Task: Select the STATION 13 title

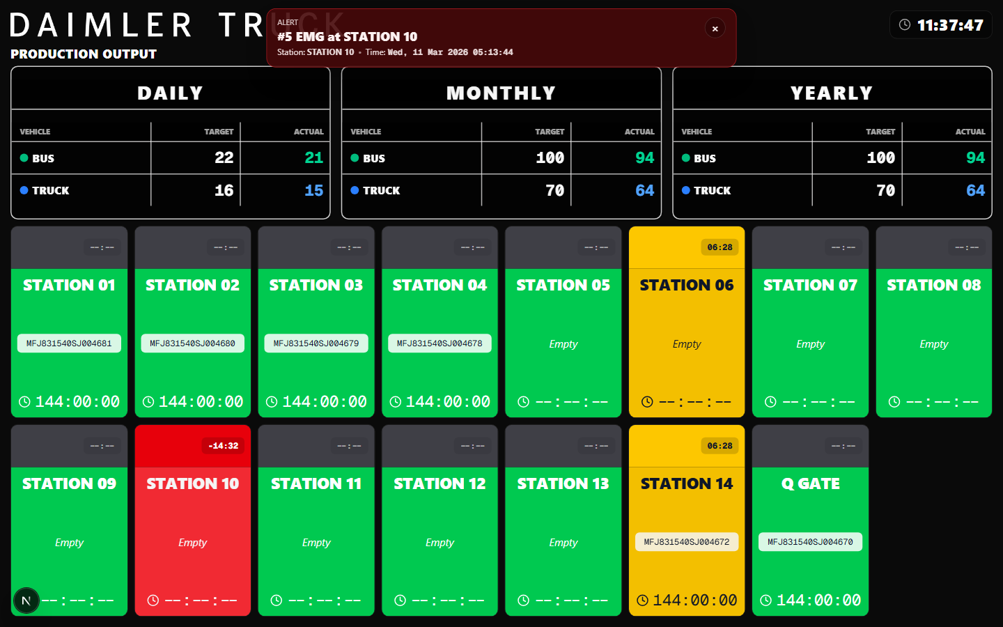Action: pos(563,483)
